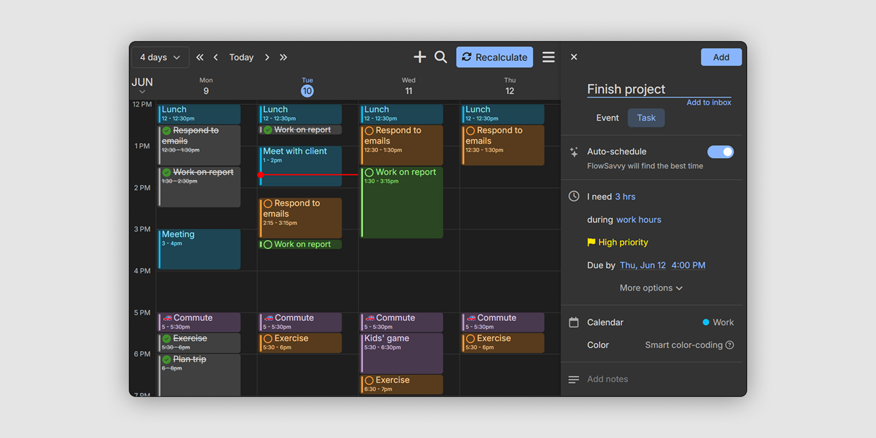This screenshot has height=438, width=876.
Task: Uncheck Monday's completed Plan trip task
Action: point(167,360)
